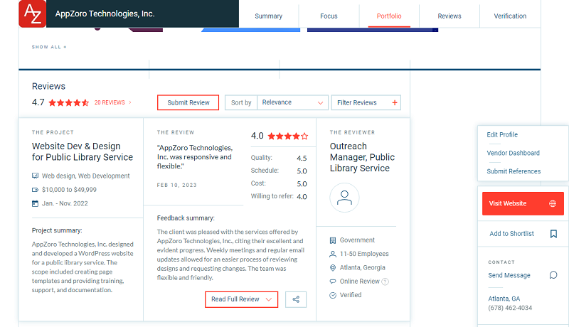Click the review quote text

coord(195,157)
